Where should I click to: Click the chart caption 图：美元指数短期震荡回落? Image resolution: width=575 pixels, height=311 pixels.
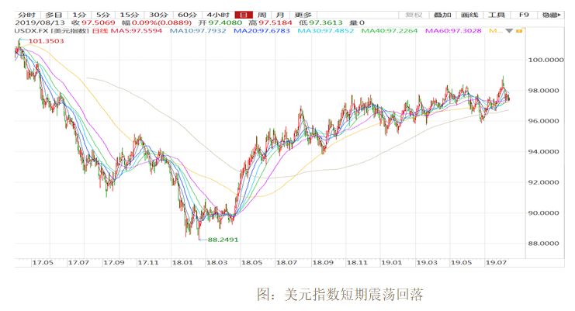tap(340, 294)
